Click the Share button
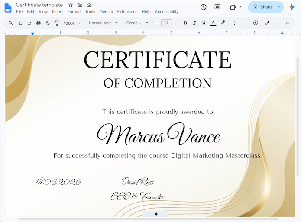Viewport: 301px width, 222px height. coord(261,7)
